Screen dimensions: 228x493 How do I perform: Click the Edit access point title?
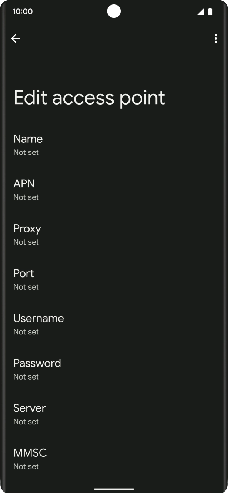point(89,98)
